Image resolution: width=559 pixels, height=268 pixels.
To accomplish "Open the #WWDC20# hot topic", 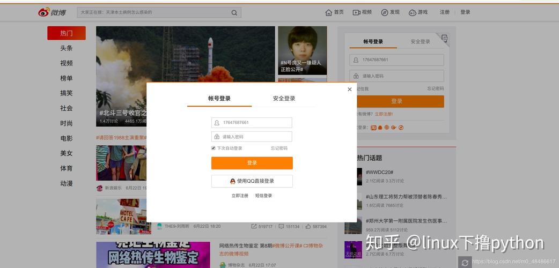I will 379,172.
